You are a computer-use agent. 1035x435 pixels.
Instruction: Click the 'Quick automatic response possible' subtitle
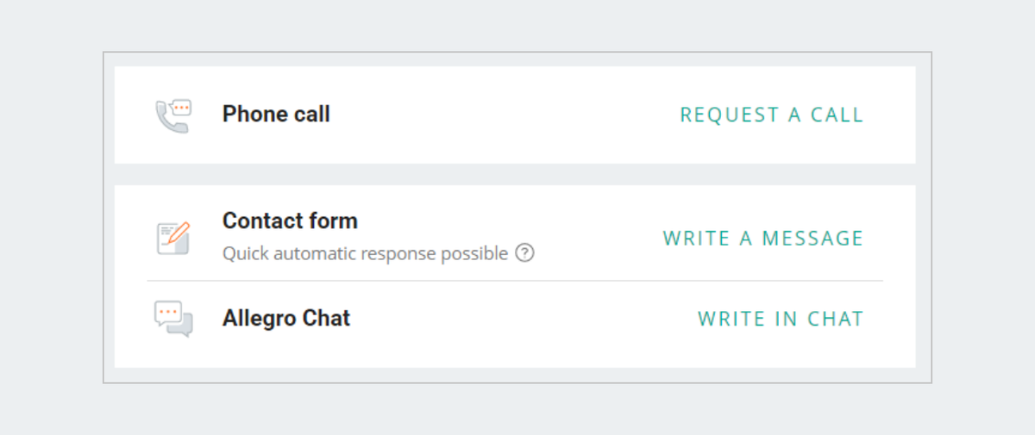[365, 254]
